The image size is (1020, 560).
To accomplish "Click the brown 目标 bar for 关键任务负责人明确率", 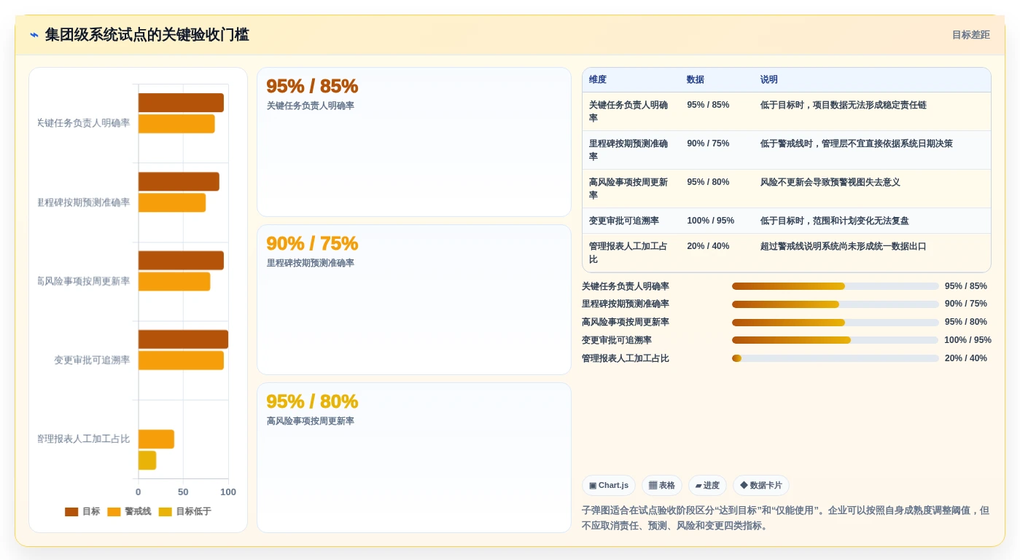I will pos(181,103).
